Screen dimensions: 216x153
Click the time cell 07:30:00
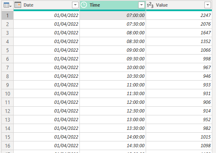click(113, 24)
